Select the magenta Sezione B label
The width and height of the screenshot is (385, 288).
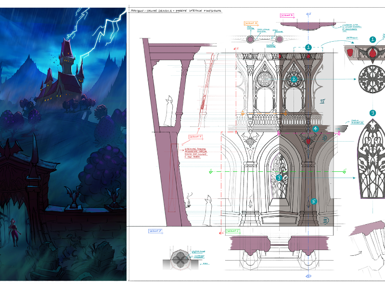click(287, 15)
